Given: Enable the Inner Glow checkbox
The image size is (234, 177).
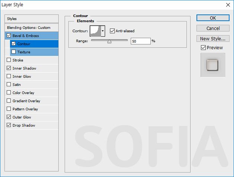Looking at the screenshot, I should (9, 76).
